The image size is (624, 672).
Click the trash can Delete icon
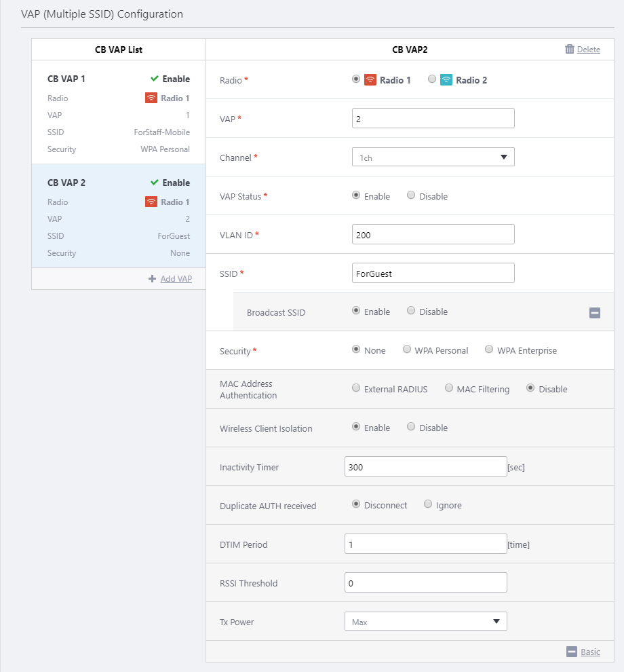pos(569,49)
